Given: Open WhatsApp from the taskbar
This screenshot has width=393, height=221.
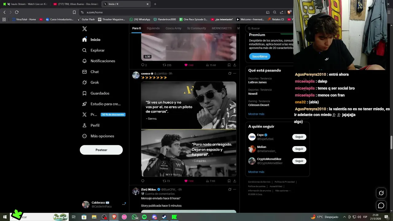Looking at the screenshot, I should tap(134, 217).
